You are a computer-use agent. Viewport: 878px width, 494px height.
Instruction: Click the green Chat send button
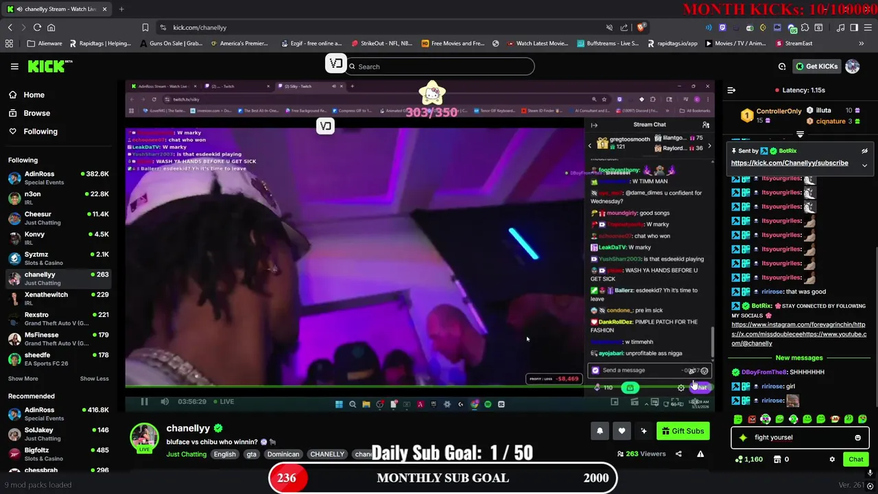point(856,459)
